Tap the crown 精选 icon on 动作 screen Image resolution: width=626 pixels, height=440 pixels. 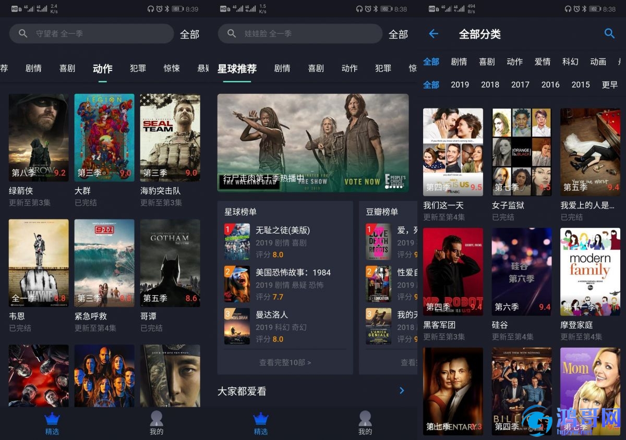click(52, 419)
